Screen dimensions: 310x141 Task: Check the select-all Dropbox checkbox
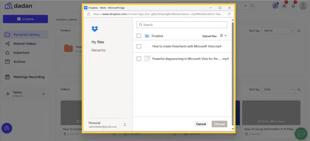coord(139,36)
